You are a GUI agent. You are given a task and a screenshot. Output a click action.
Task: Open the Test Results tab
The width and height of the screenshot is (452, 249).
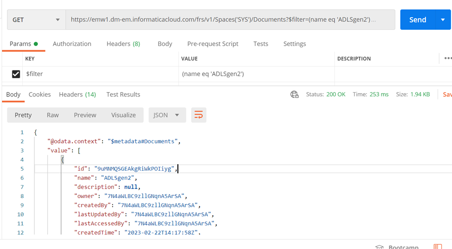click(123, 95)
